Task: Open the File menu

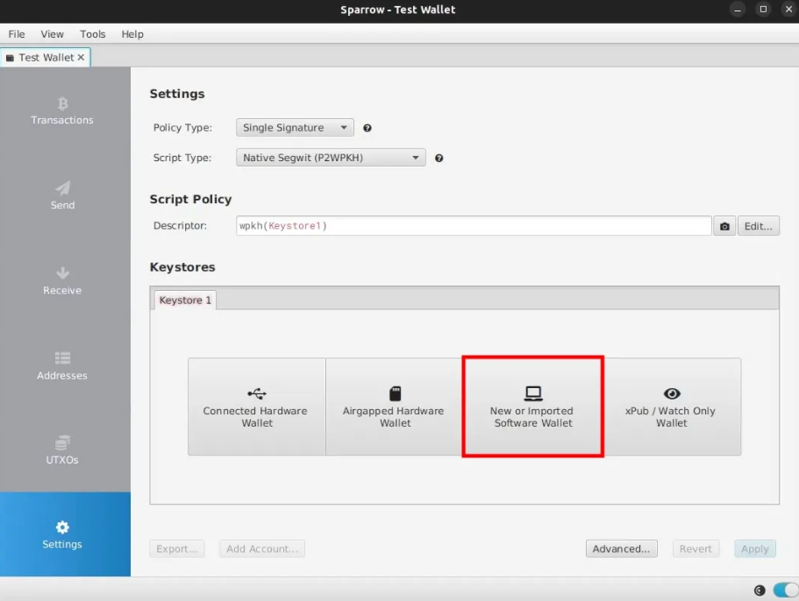Action: click(x=17, y=34)
